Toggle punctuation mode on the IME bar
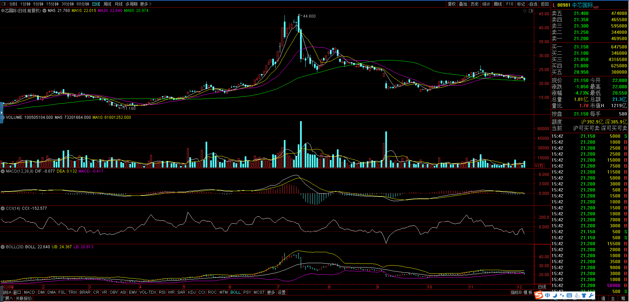This screenshot has height=302, width=629. [561, 295]
